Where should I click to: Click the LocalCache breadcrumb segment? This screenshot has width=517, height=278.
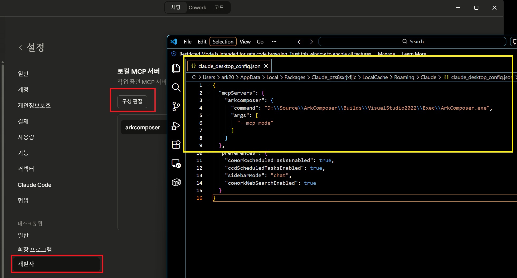pos(375,77)
